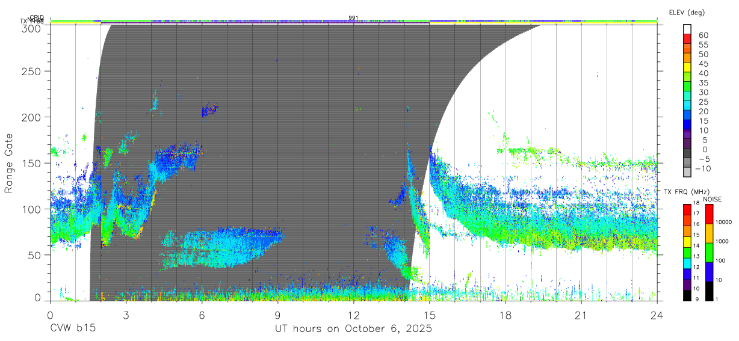The height and width of the screenshot is (341, 739).
Task: Click the '12' hour tick label on the x-axis
Action: (x=354, y=315)
